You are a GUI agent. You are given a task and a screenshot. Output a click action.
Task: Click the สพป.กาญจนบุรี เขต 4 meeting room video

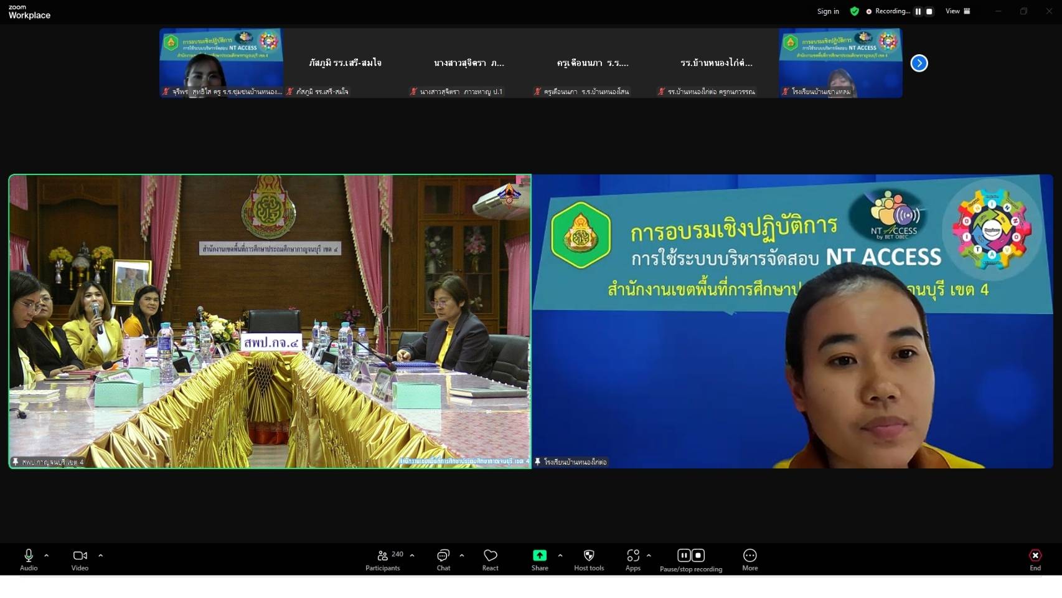pyautogui.click(x=270, y=321)
